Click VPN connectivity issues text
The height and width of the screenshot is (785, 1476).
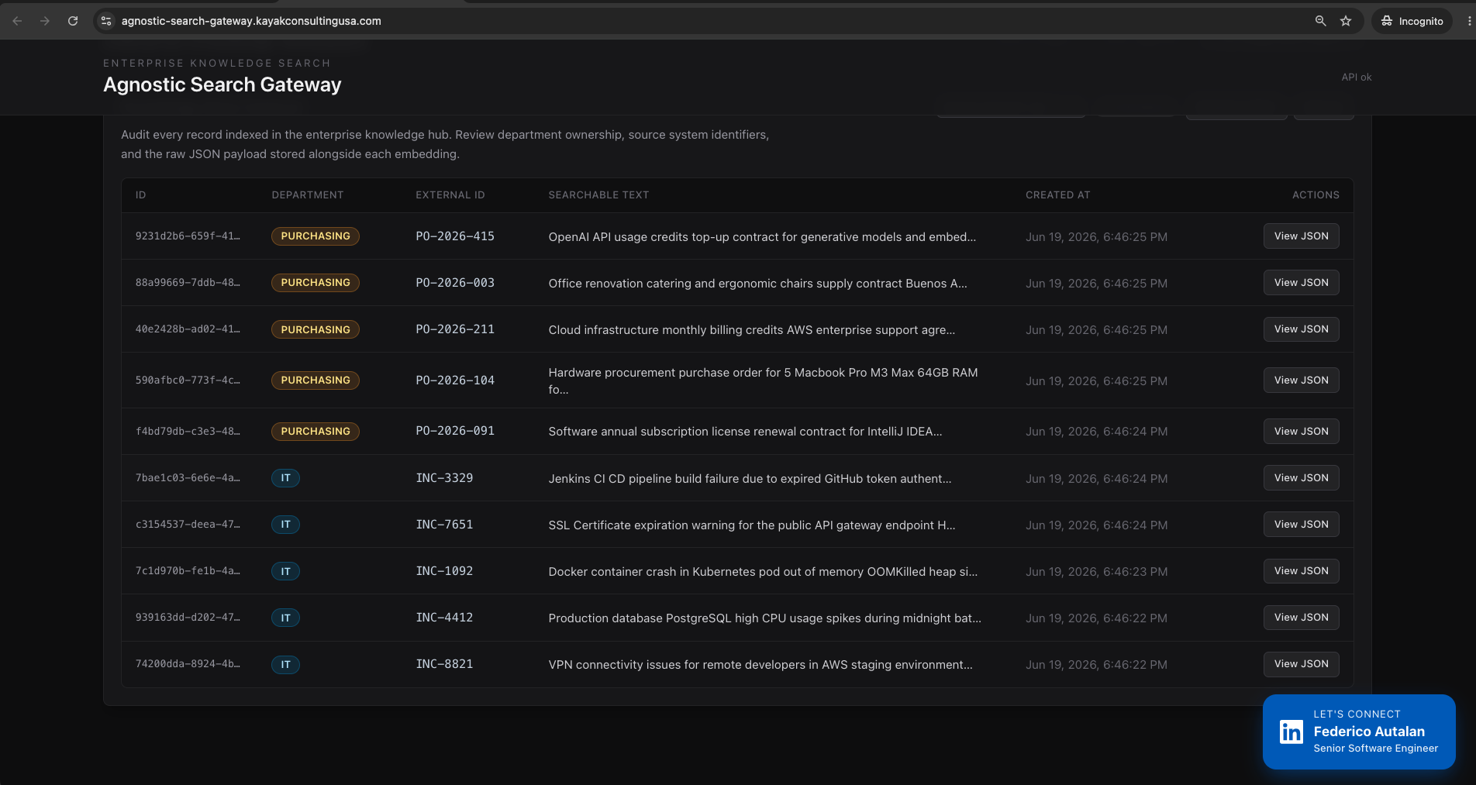pos(760,665)
